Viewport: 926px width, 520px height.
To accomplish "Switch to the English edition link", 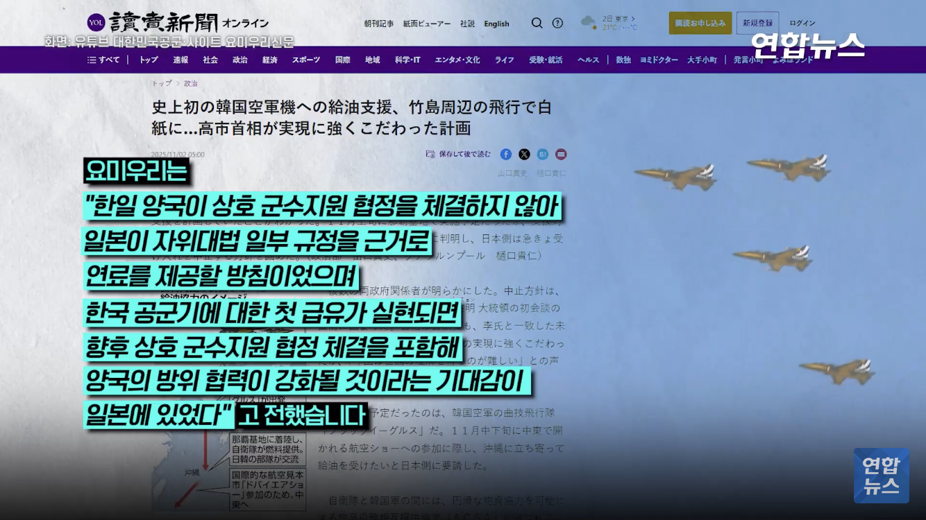I will 496,24.
